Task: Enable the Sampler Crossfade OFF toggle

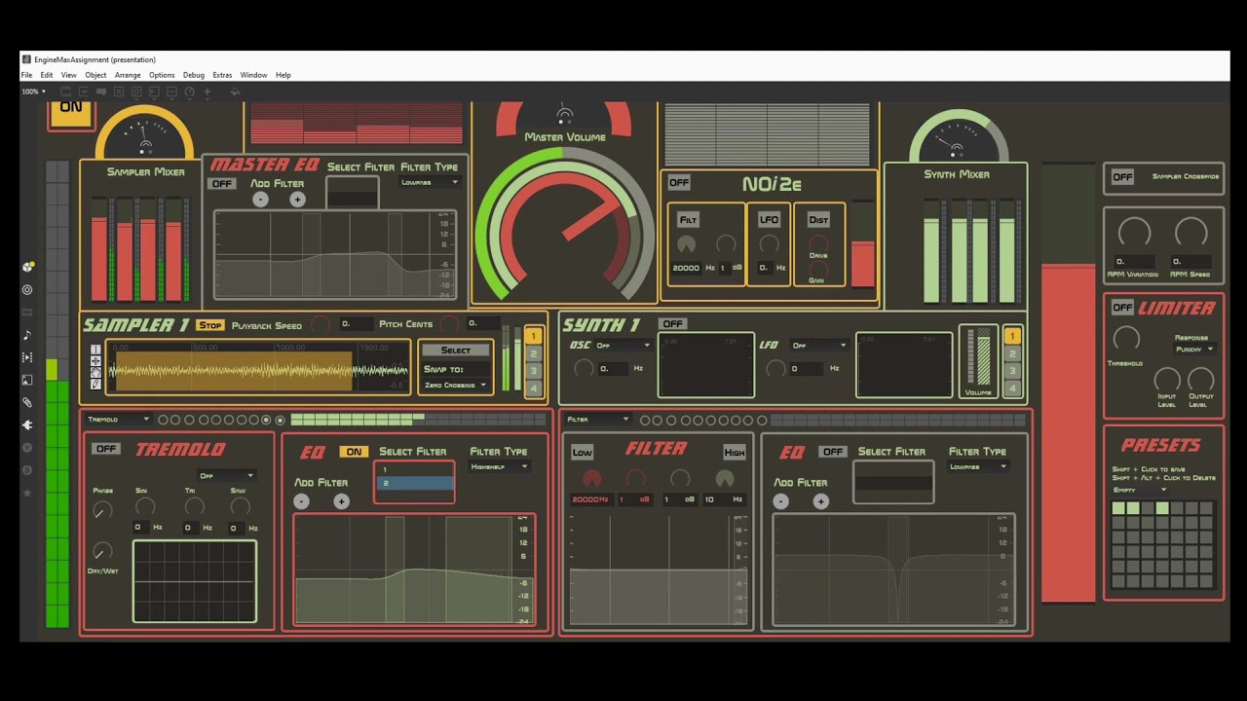Action: (x=1122, y=177)
